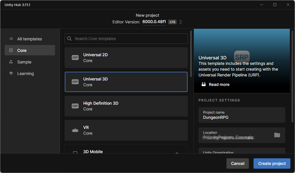The width and height of the screenshot is (295, 173).
Task: Click the Read more book icon
Action: (x=204, y=84)
